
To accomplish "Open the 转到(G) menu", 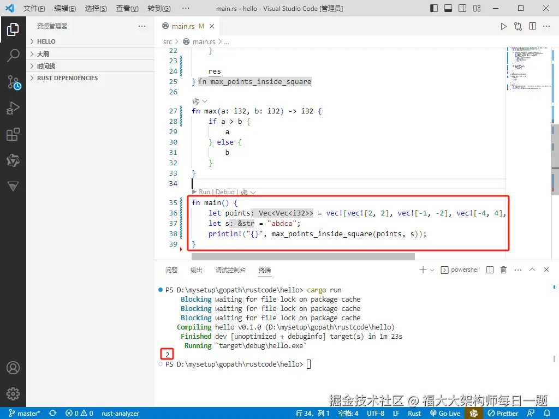I will coord(159,8).
